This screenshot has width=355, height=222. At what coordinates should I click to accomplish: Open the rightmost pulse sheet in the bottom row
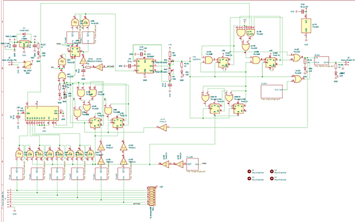124,174
